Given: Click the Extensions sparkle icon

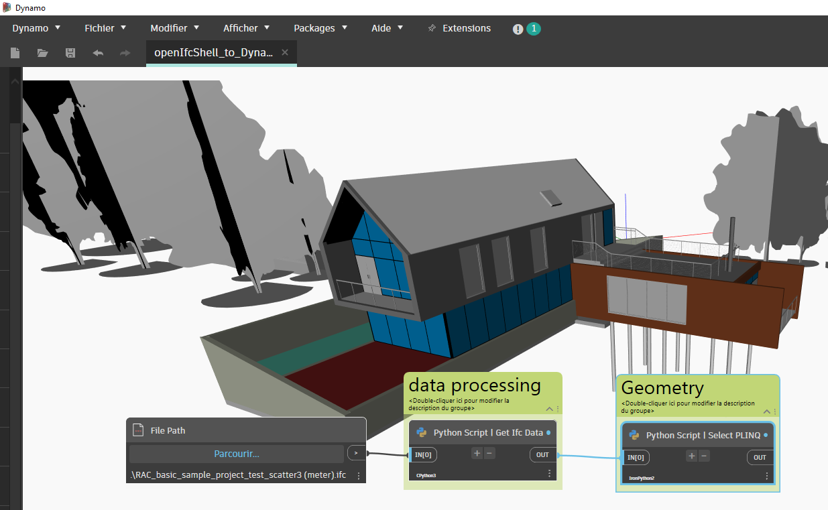Looking at the screenshot, I should pyautogui.click(x=432, y=28).
